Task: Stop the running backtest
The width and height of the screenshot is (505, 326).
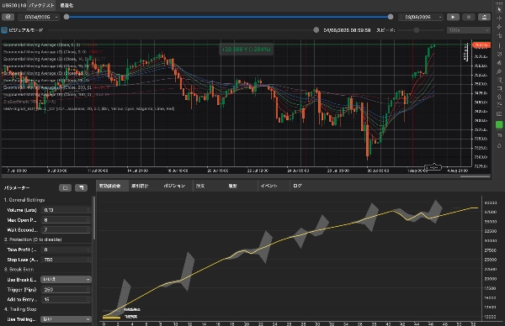Action: point(469,17)
